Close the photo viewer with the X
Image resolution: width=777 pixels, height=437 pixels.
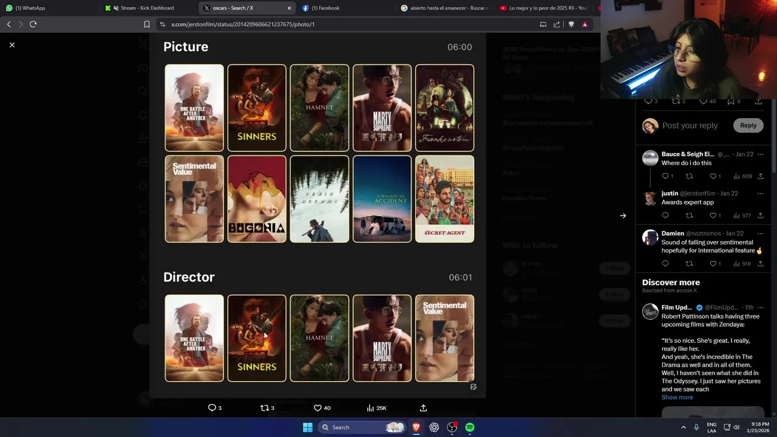(x=12, y=45)
